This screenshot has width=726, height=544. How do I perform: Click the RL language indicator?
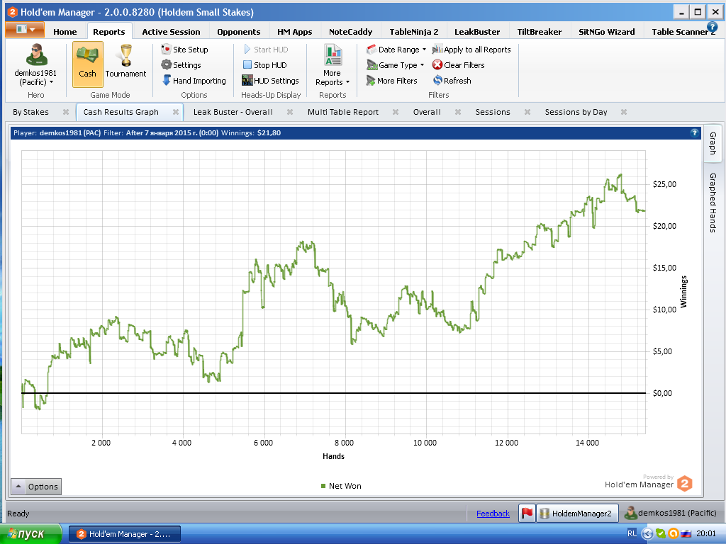[x=632, y=533]
